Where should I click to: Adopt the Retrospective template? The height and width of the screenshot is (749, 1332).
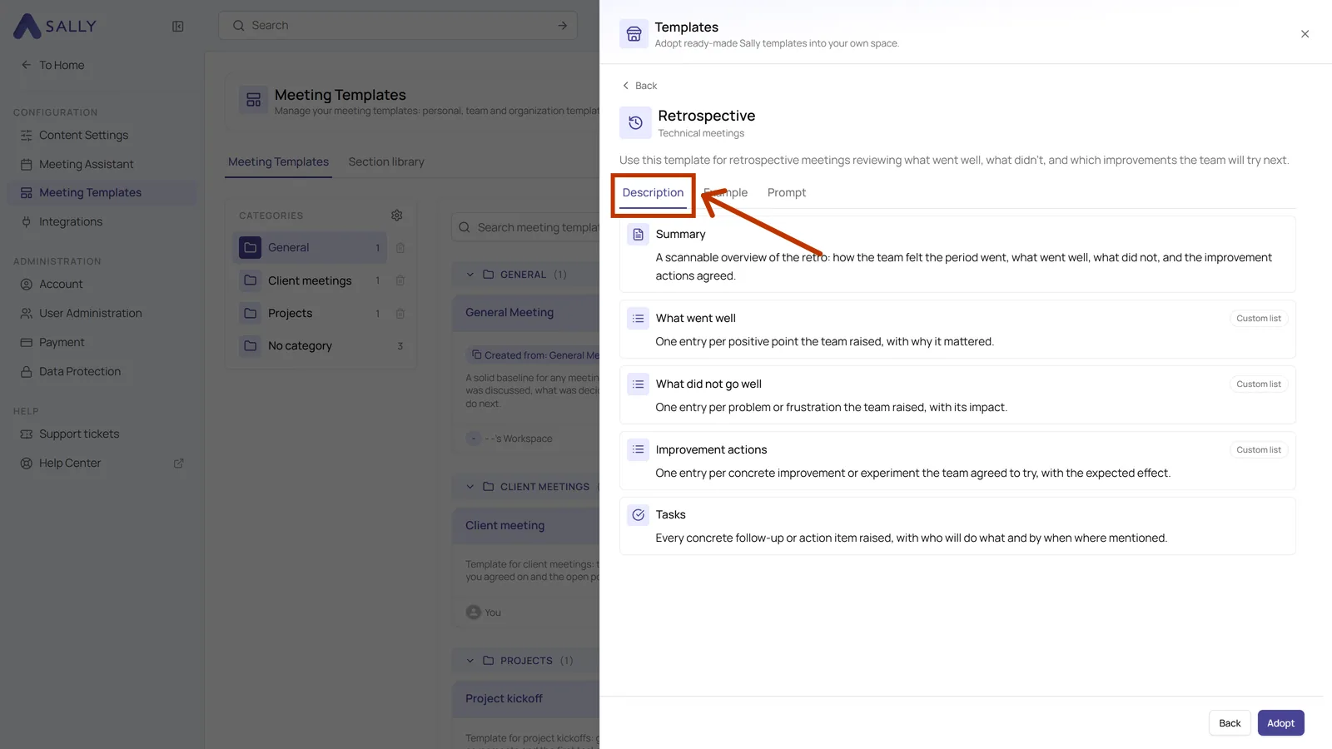1280,723
